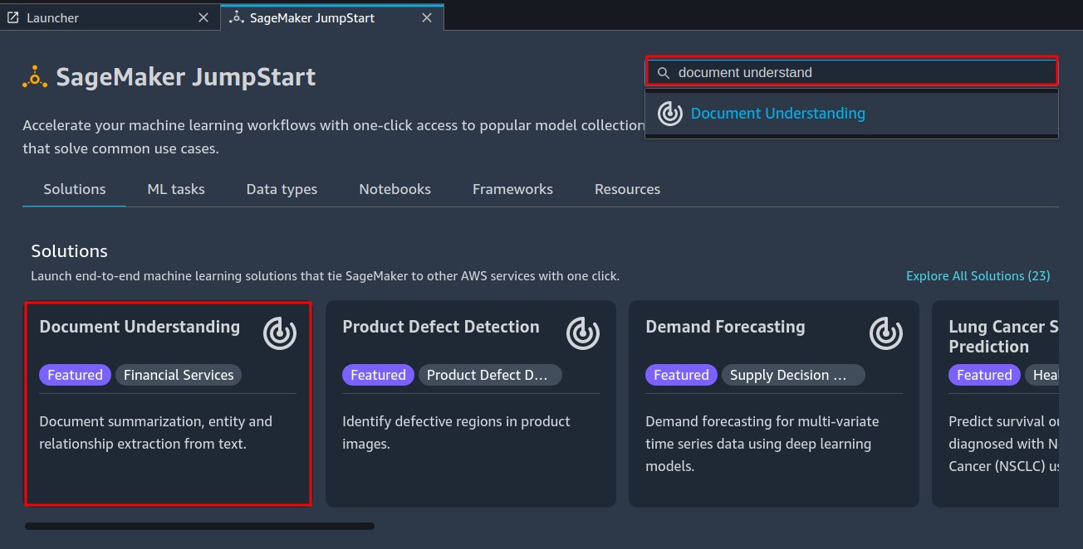
Task: Open the Lung Cancer Survival Prediction card
Action: 995,404
